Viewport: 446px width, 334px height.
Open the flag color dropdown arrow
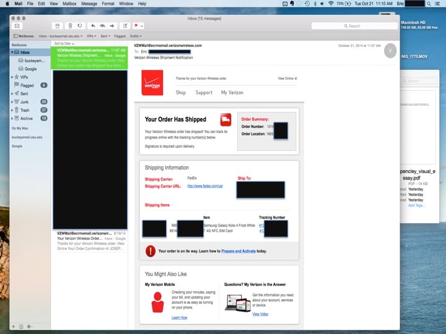142,26
